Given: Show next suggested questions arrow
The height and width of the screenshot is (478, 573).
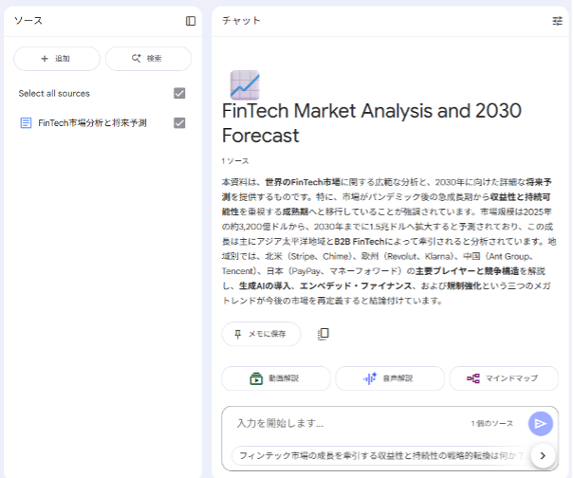Looking at the screenshot, I should point(543,456).
